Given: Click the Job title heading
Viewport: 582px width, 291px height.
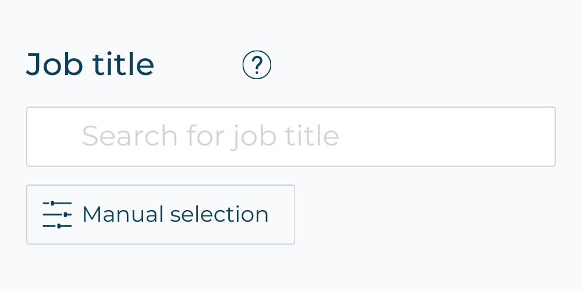Looking at the screenshot, I should (x=90, y=65).
